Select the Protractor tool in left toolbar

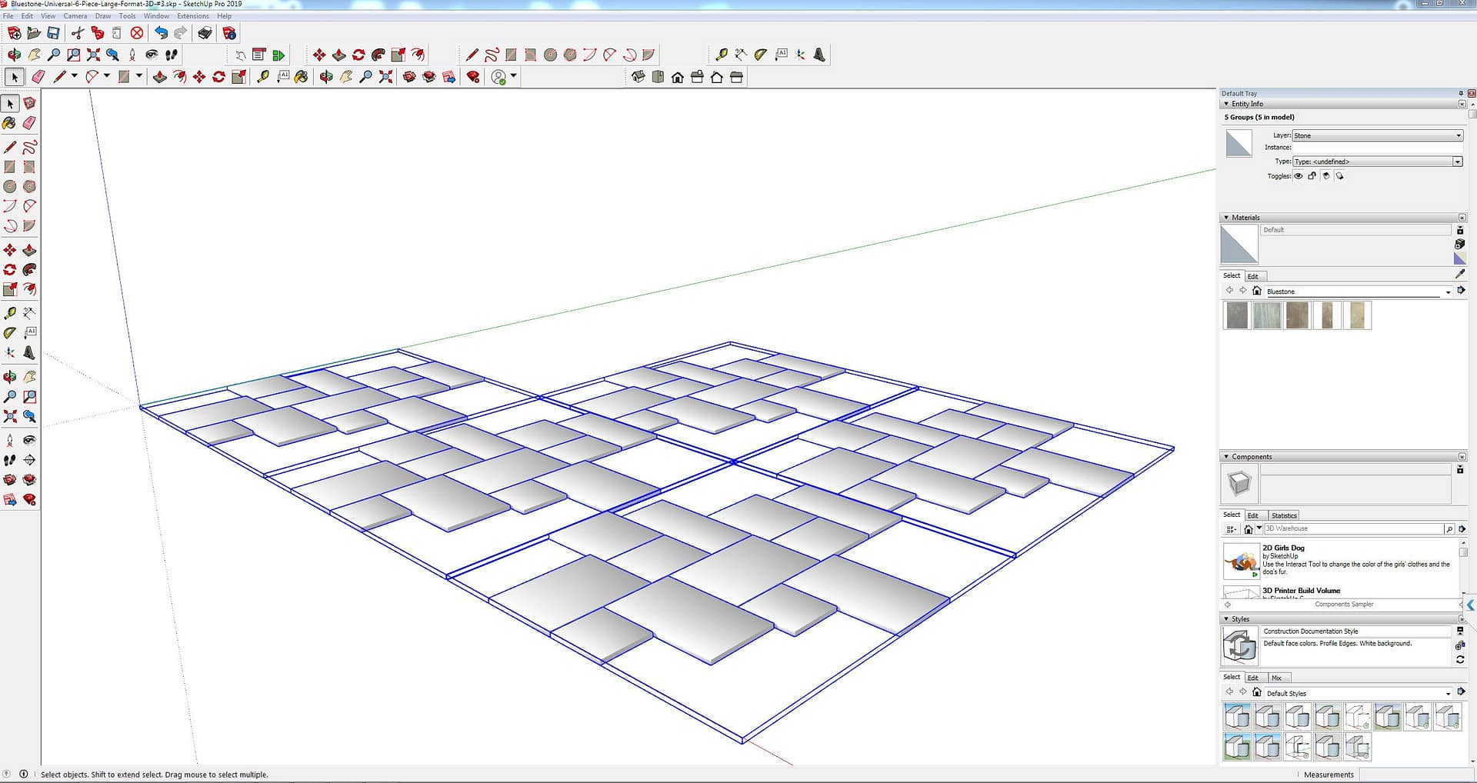click(x=9, y=333)
